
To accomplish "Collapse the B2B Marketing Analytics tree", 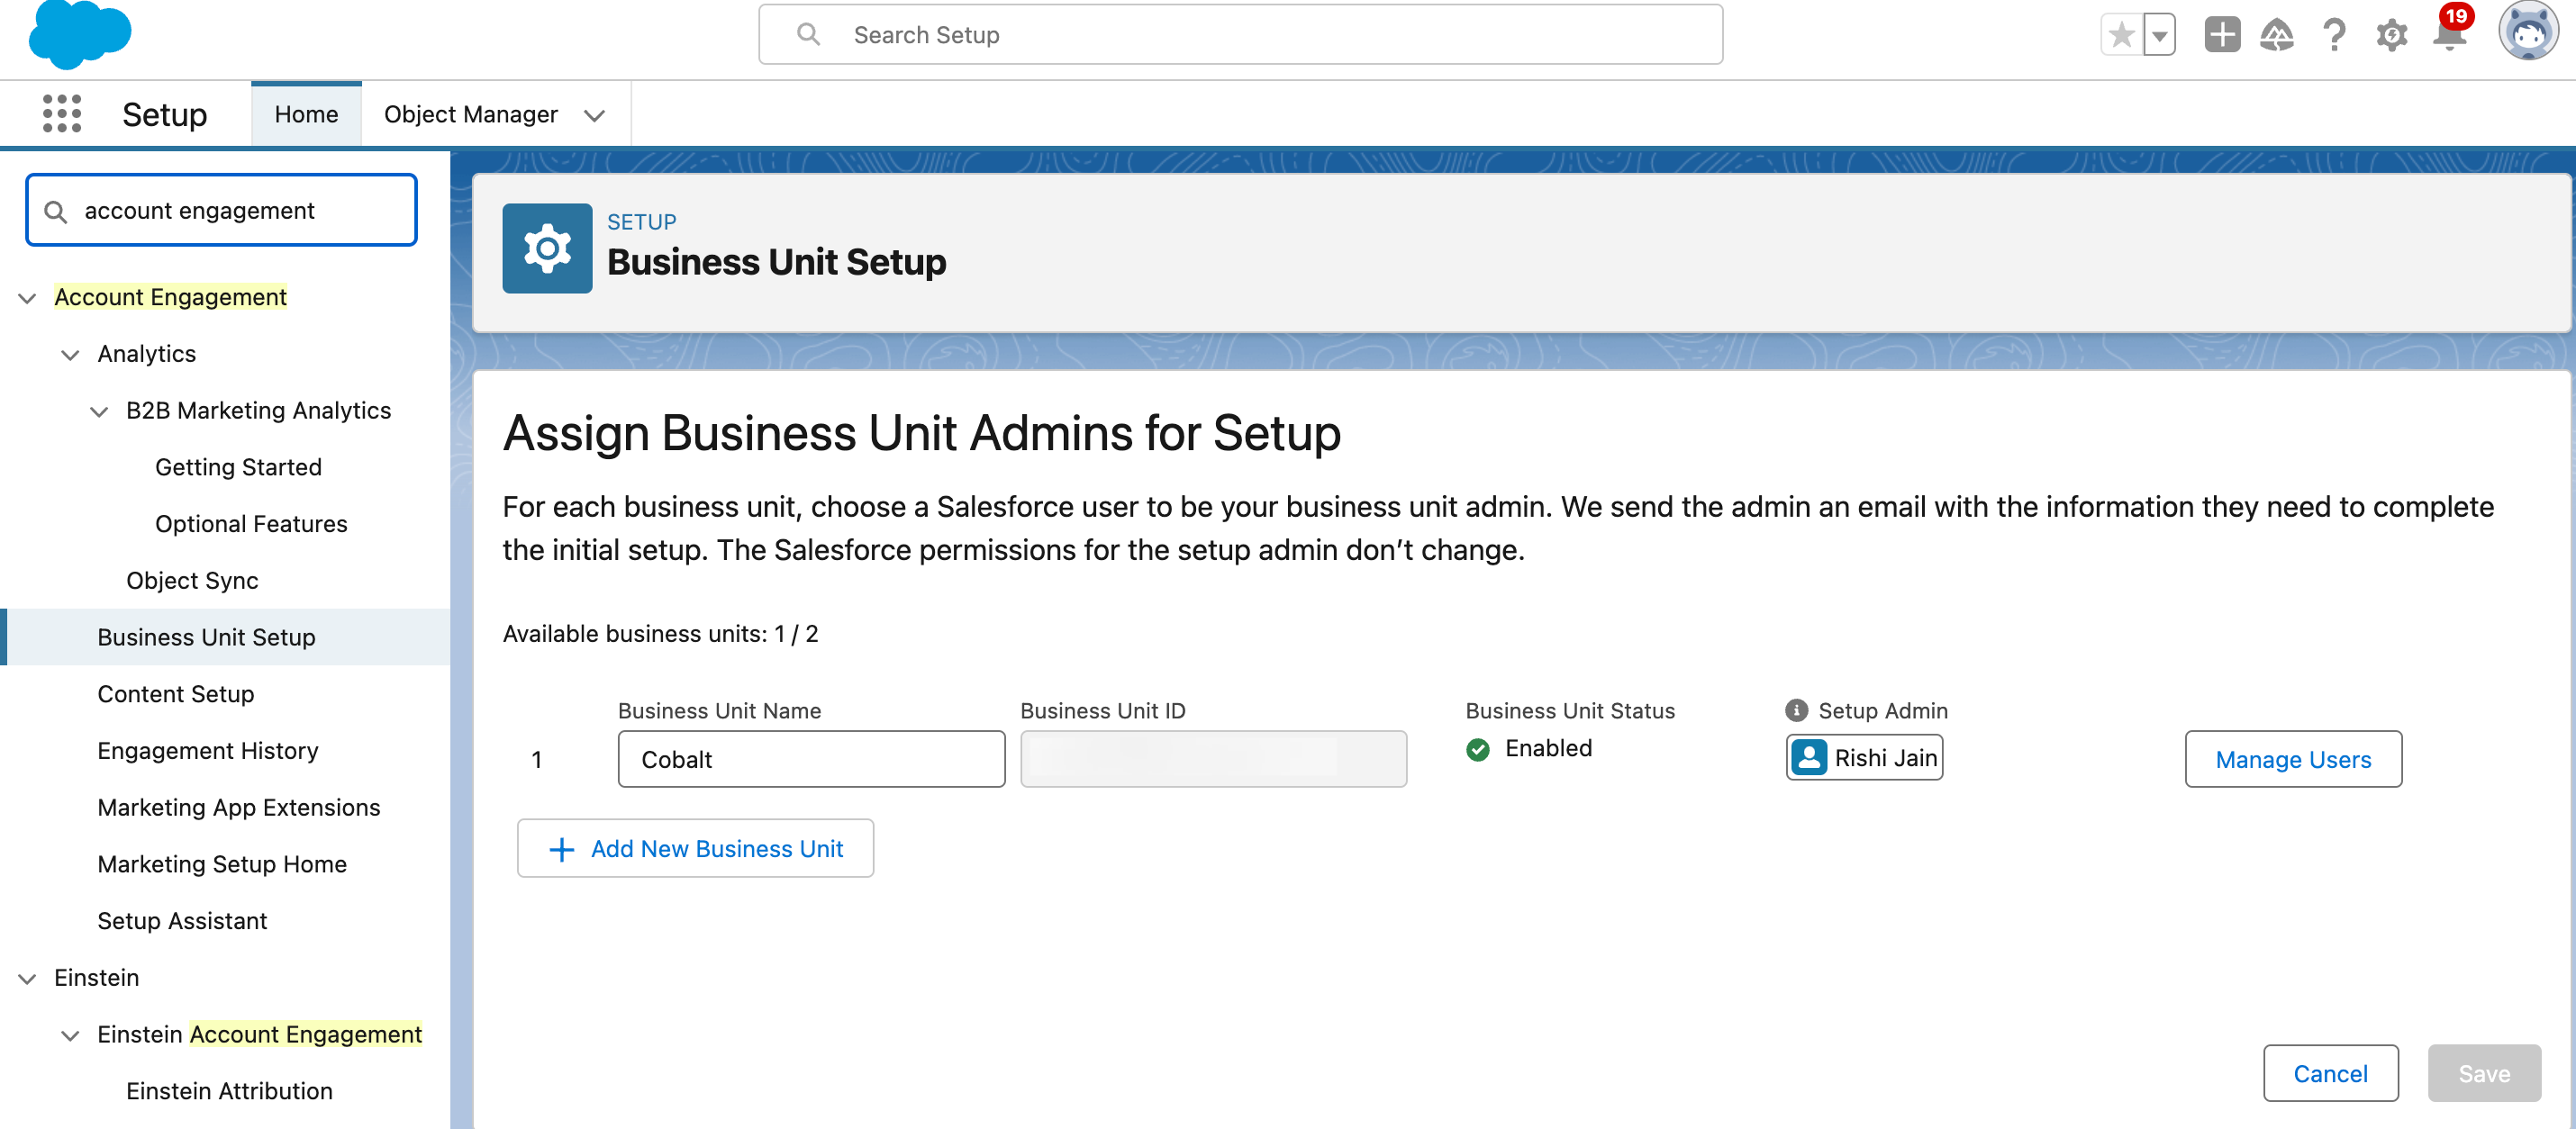I will point(98,411).
